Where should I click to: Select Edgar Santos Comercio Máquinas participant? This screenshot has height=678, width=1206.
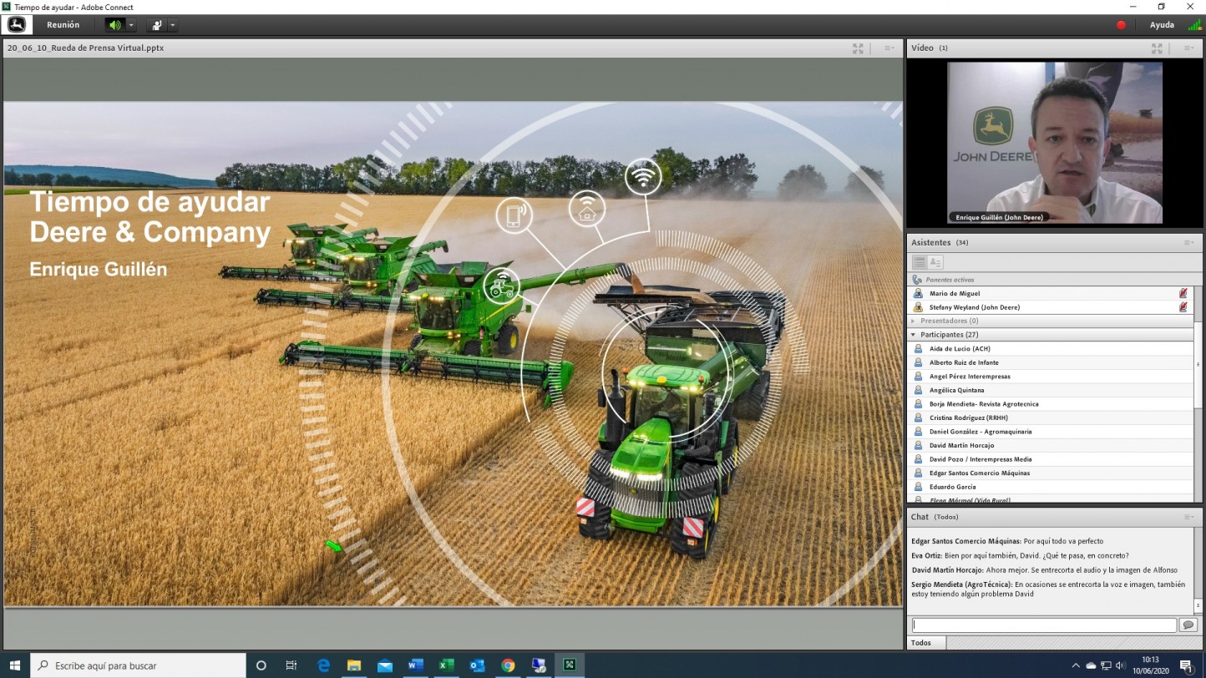click(1051, 473)
